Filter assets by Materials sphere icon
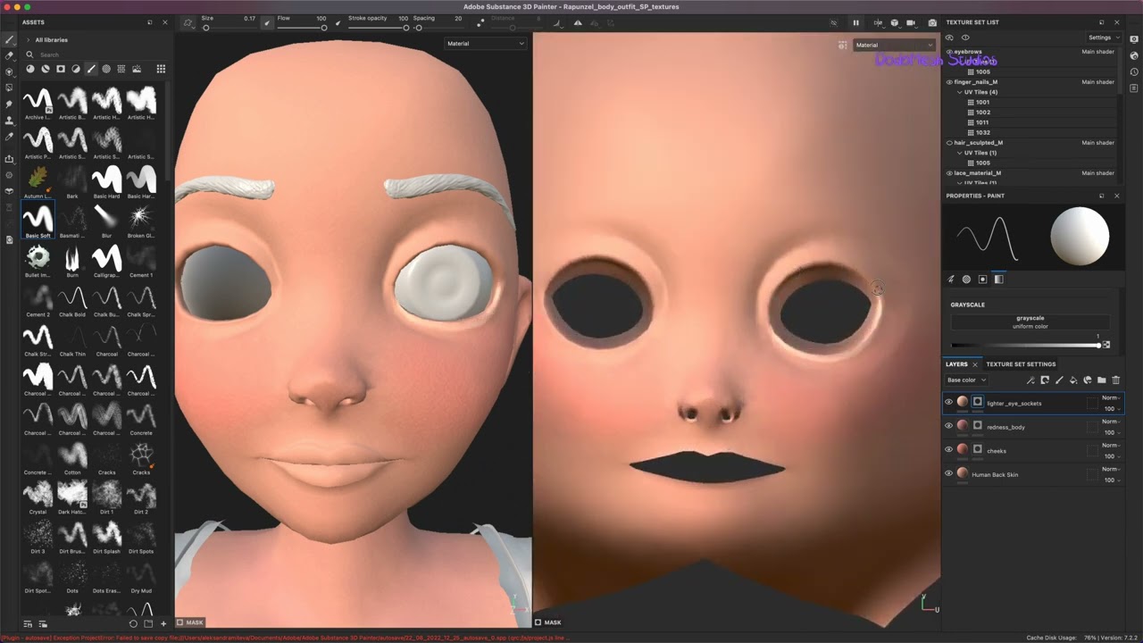1143x643 pixels. click(29, 69)
